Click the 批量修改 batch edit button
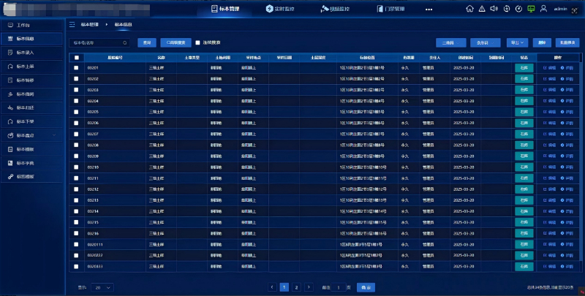The width and height of the screenshot is (585, 296). [x=566, y=42]
